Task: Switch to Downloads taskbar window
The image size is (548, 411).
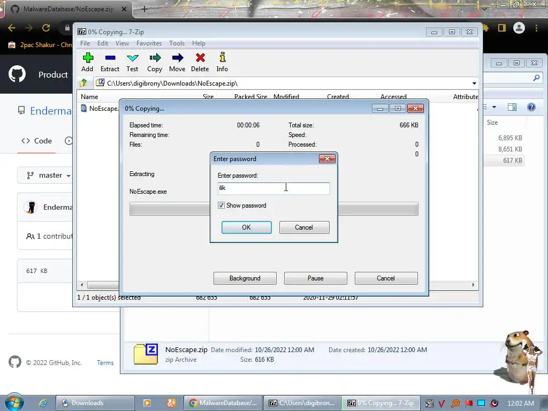Action: point(95,403)
